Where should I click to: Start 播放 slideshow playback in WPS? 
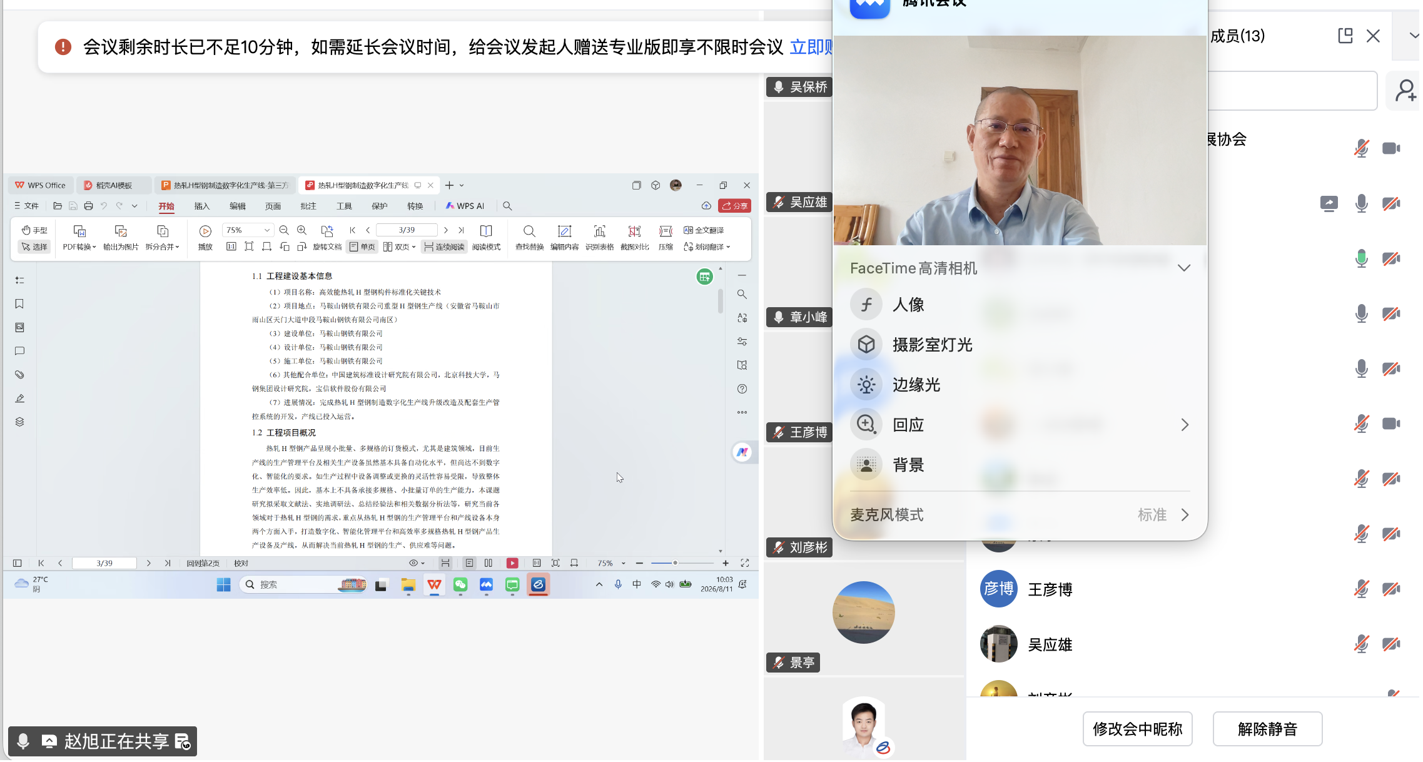pyautogui.click(x=205, y=238)
